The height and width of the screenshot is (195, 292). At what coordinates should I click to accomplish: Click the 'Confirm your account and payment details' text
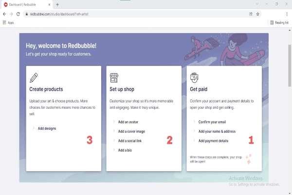222,104
